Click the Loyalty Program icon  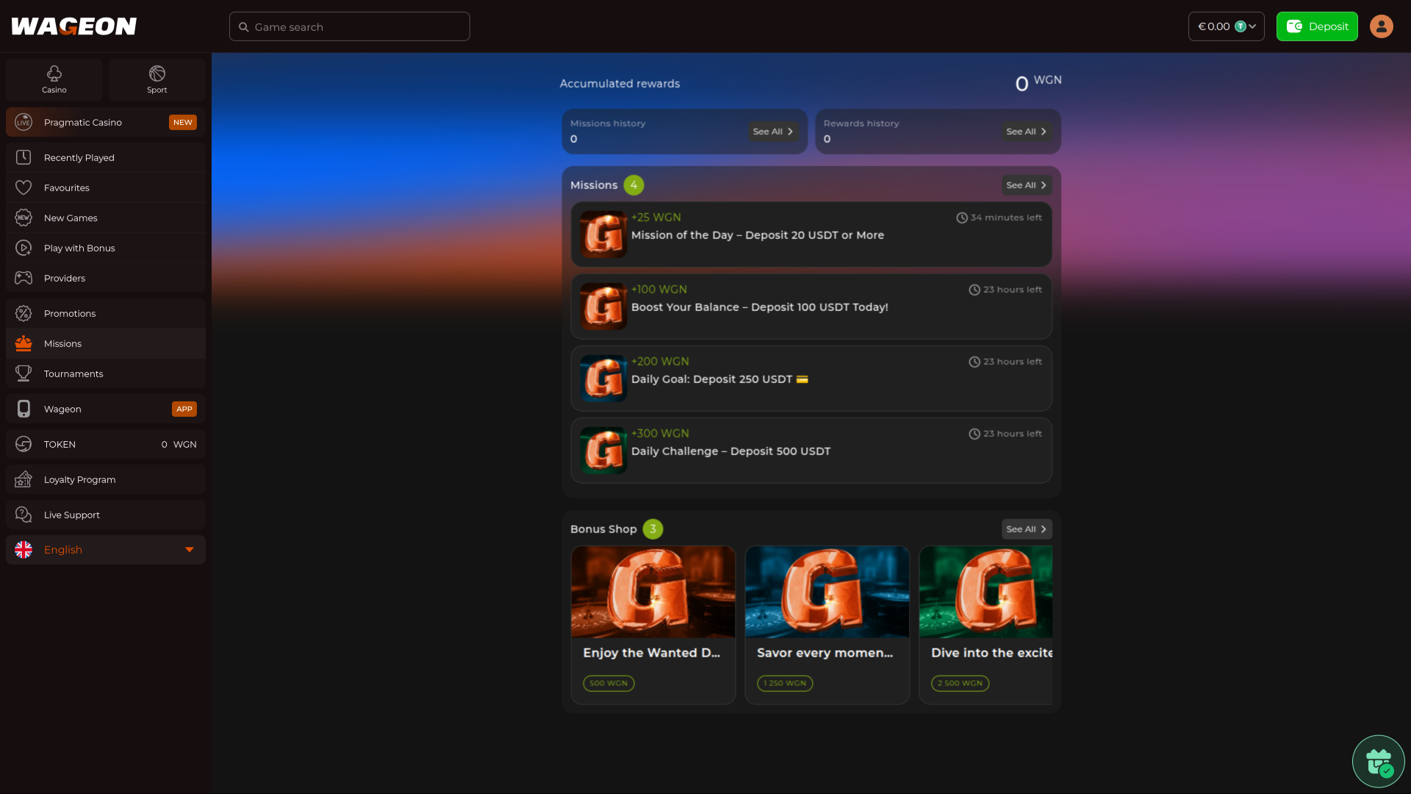(24, 479)
